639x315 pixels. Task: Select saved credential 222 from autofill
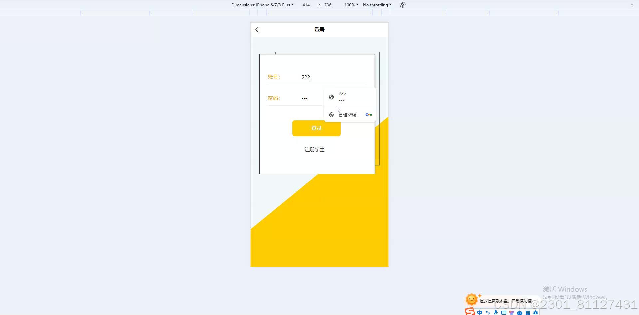pyautogui.click(x=350, y=97)
